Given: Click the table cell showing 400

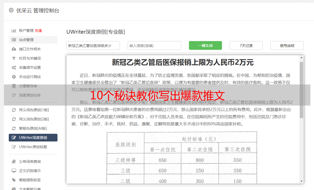Looking at the screenshot, I should coord(163,181).
